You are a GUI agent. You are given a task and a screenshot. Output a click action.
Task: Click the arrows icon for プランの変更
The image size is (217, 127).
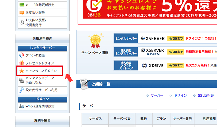(21, 55)
